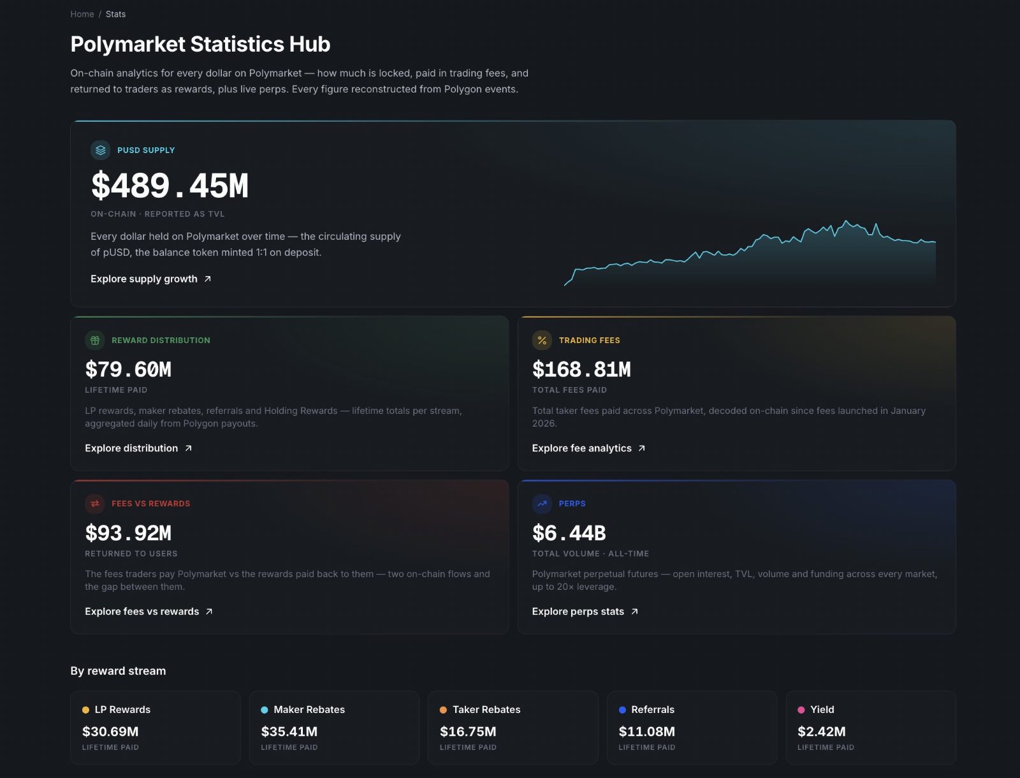Click the Reward Distribution gift icon
The width and height of the screenshot is (1020, 778).
tap(95, 340)
